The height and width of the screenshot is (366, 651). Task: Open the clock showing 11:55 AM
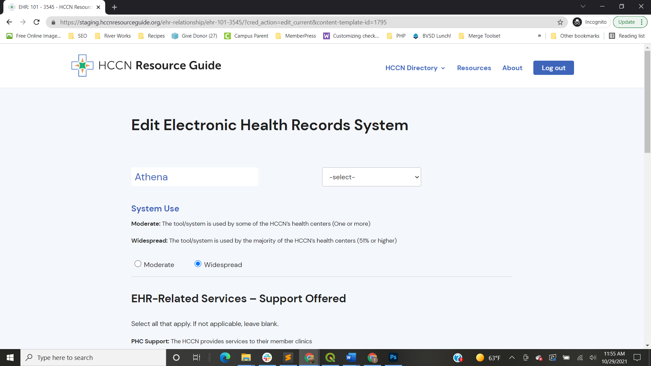pos(614,358)
